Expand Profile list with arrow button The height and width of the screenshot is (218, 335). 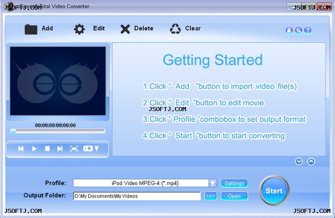click(x=213, y=183)
